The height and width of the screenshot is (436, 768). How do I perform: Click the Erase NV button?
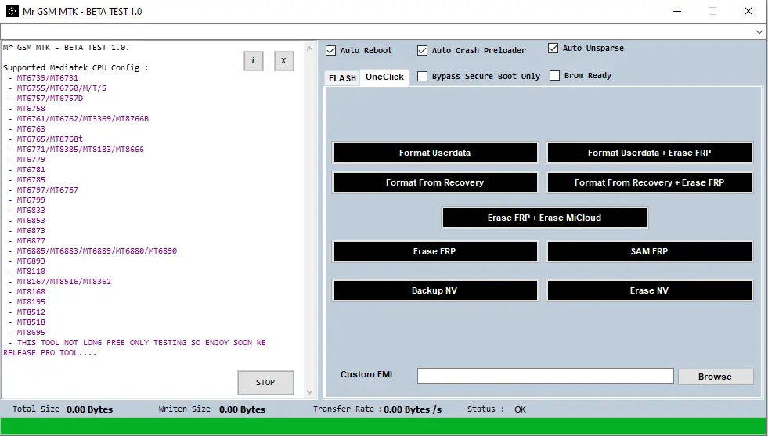650,290
